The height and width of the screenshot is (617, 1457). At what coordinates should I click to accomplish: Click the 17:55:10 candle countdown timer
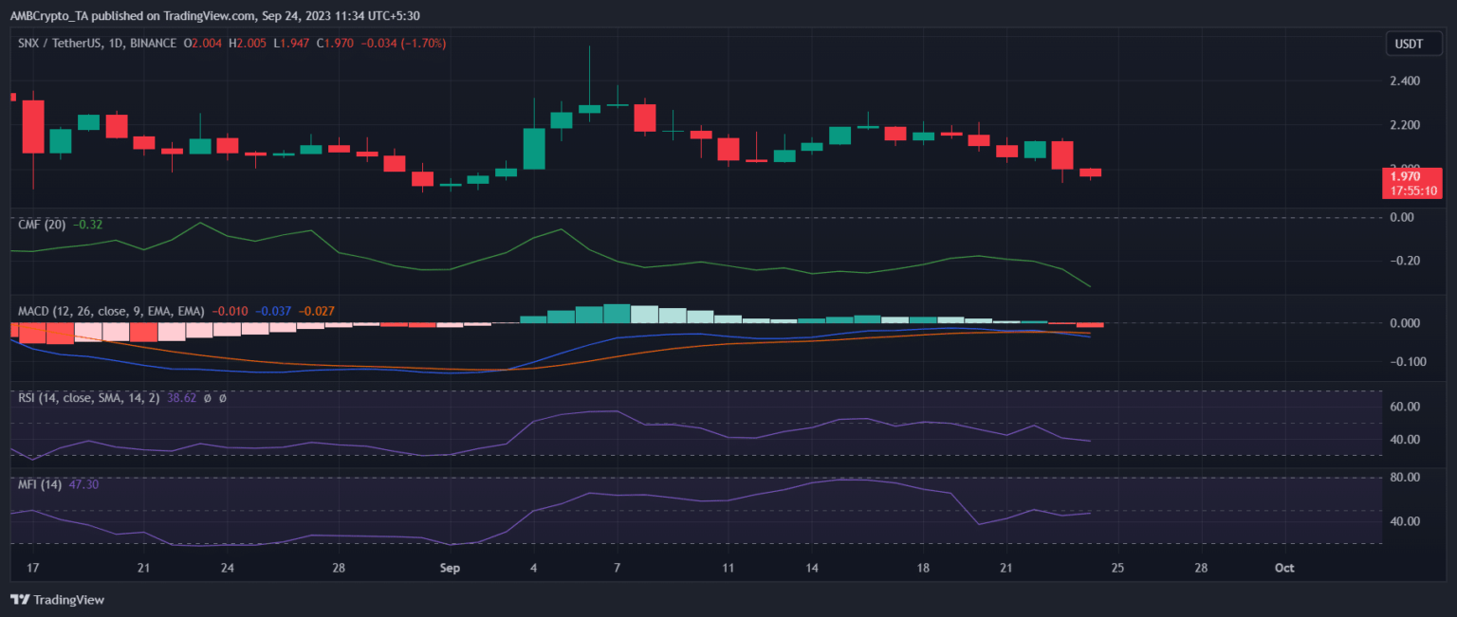(1413, 191)
